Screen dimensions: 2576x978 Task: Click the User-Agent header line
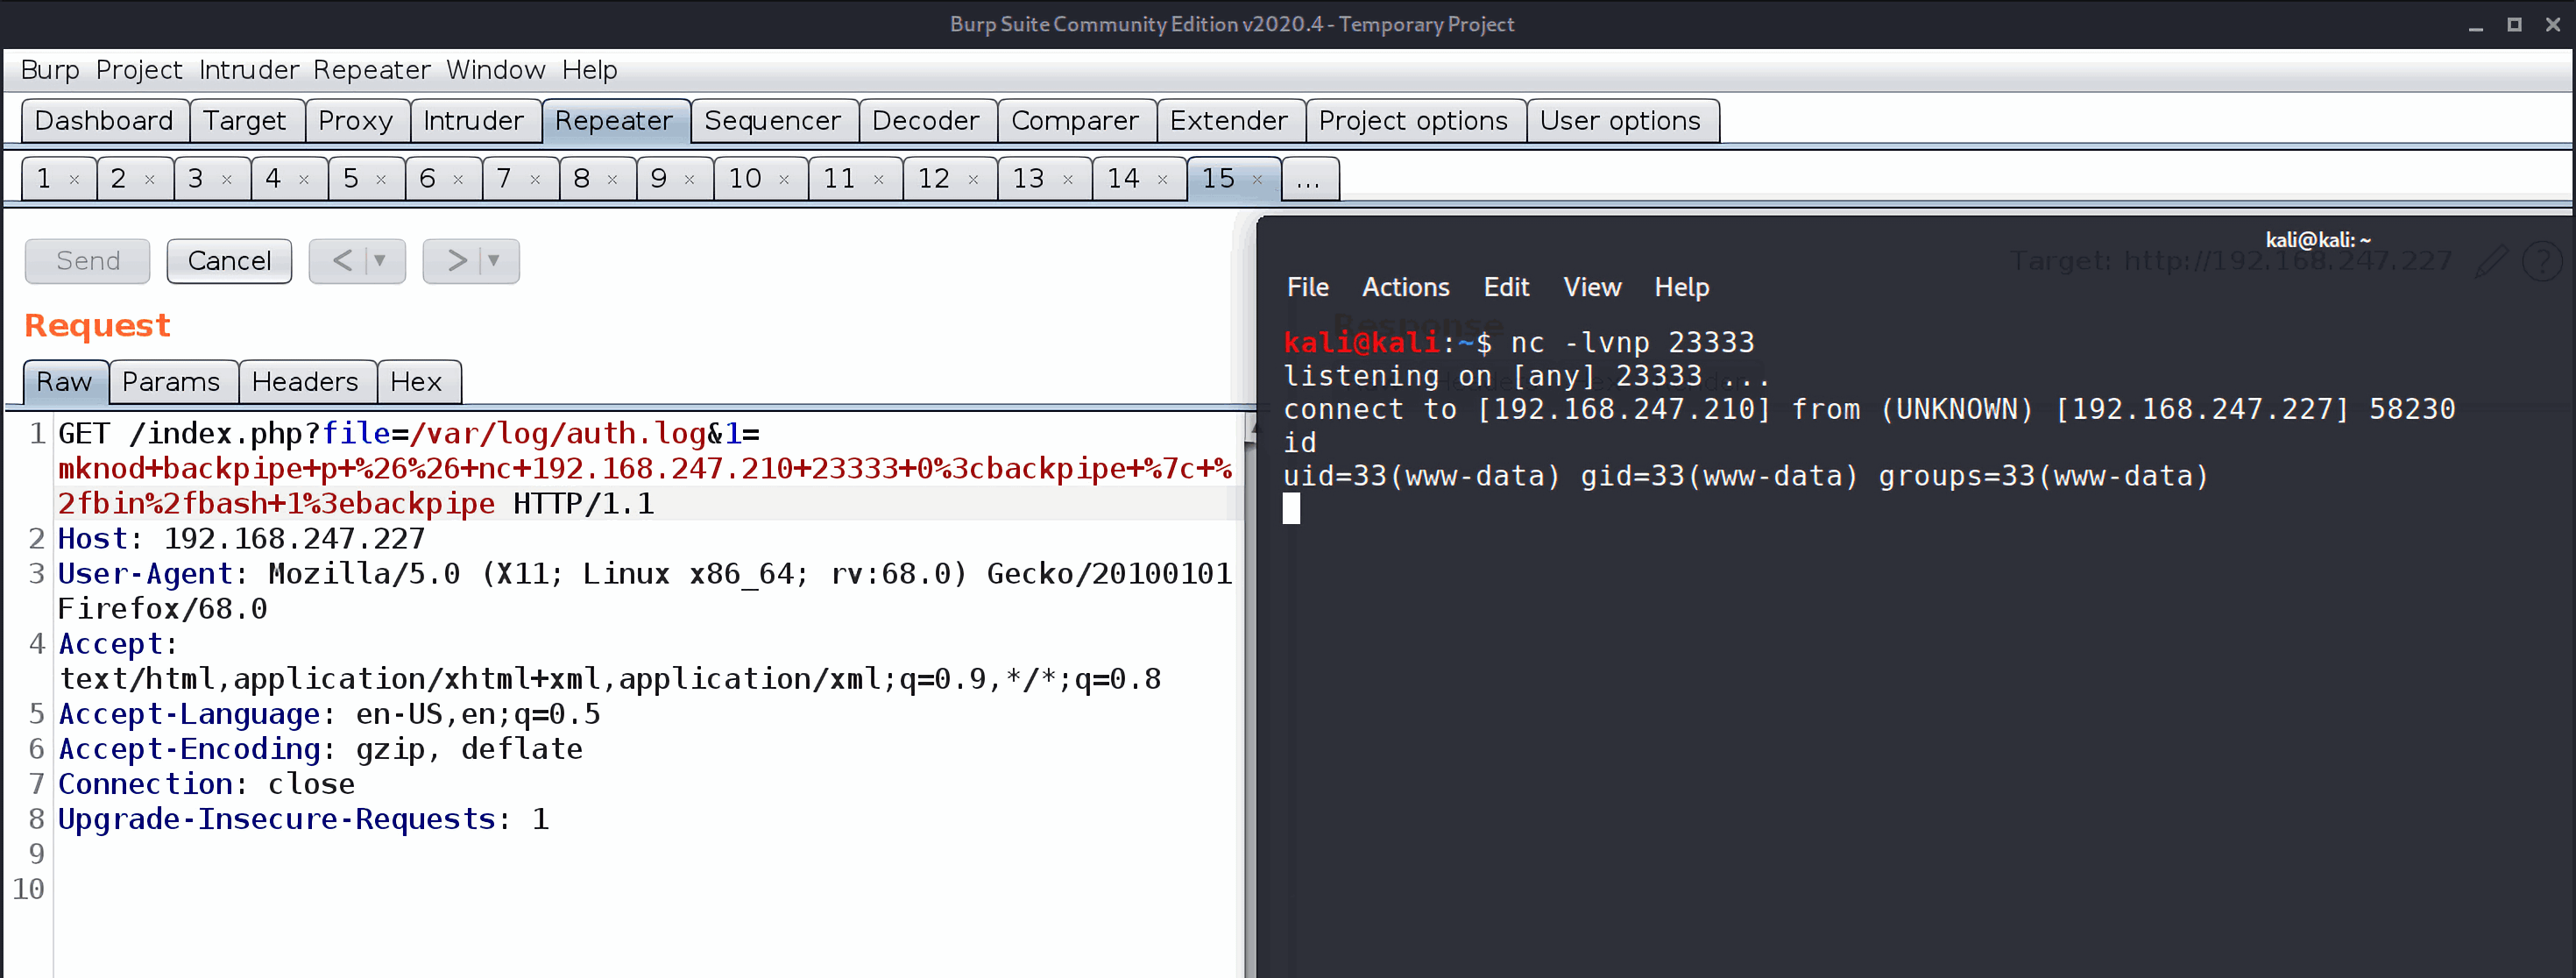(645, 592)
